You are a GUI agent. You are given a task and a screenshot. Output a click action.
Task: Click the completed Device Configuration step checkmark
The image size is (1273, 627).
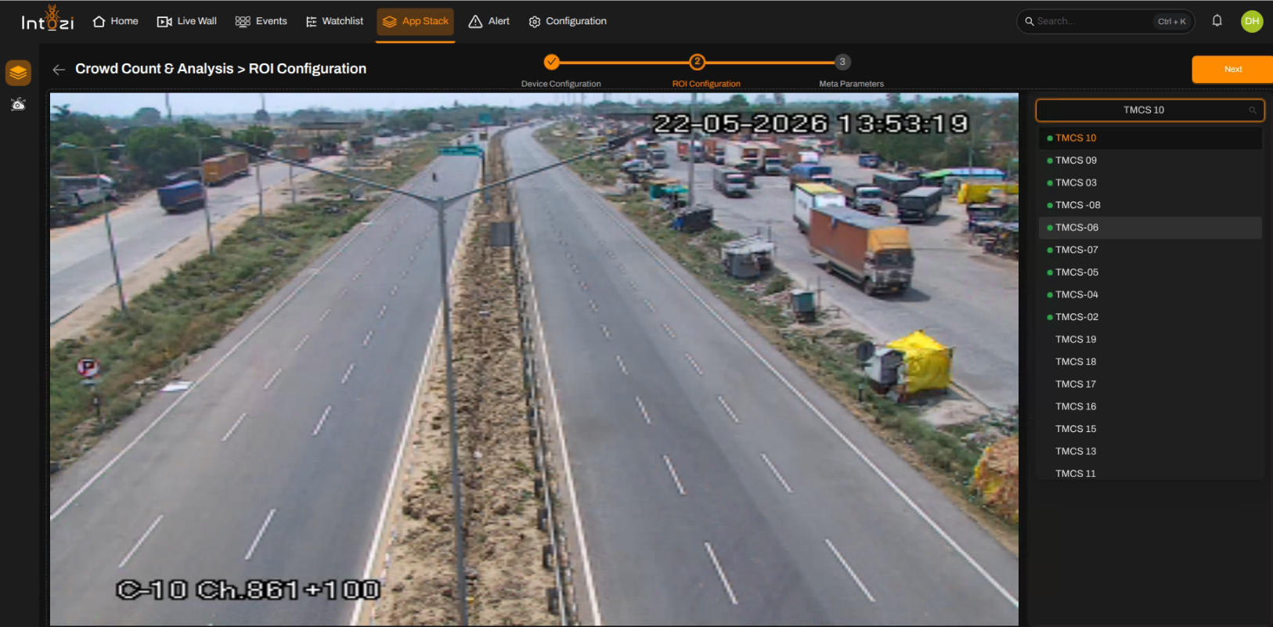click(552, 62)
